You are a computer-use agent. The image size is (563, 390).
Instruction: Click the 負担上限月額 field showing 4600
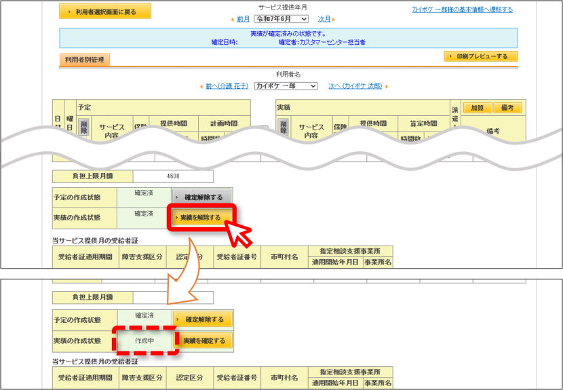tap(173, 176)
